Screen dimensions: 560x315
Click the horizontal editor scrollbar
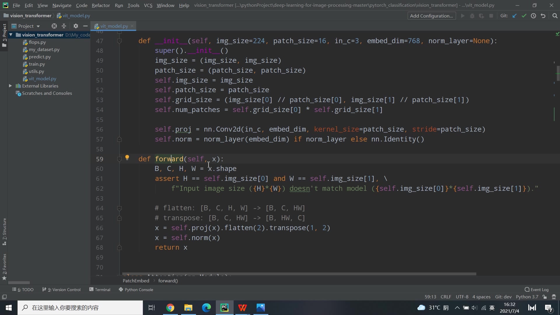coord(299,274)
